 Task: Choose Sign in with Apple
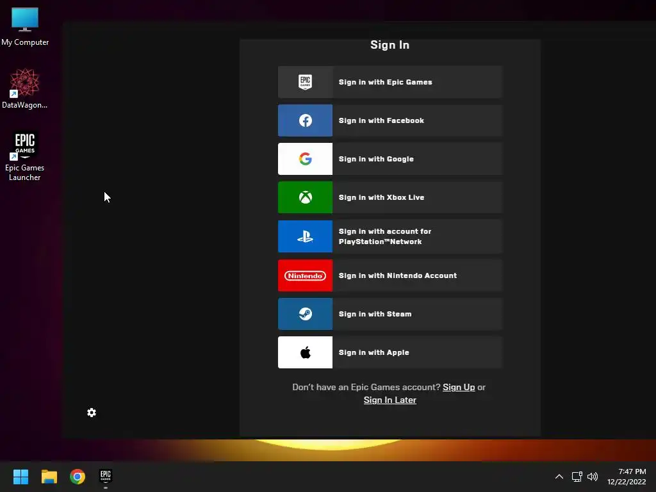(390, 352)
